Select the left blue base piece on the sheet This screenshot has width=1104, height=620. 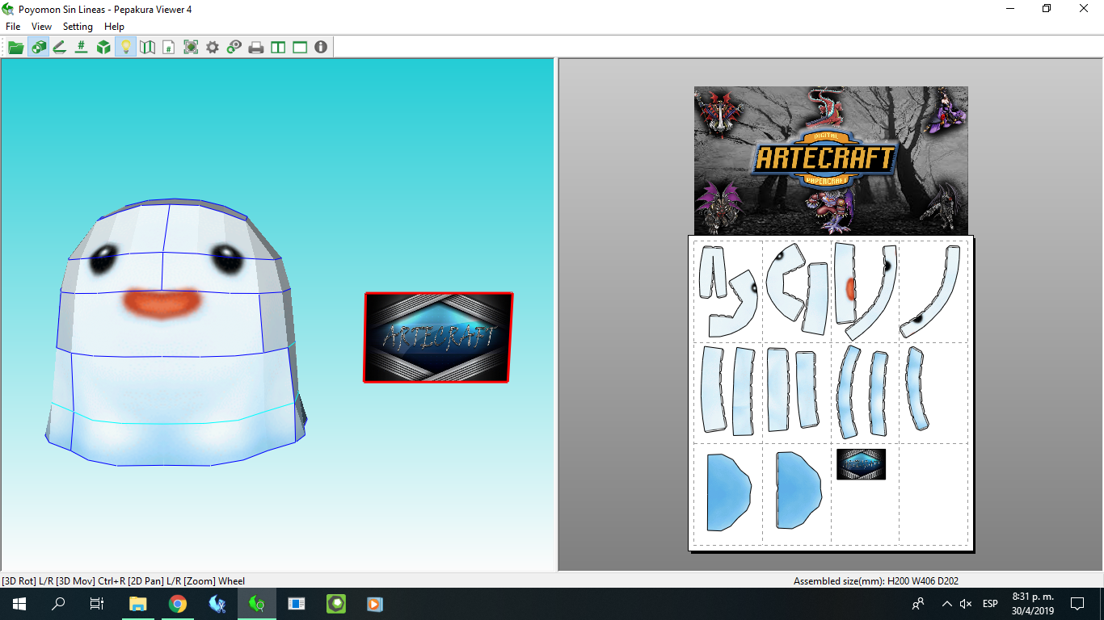(x=729, y=492)
